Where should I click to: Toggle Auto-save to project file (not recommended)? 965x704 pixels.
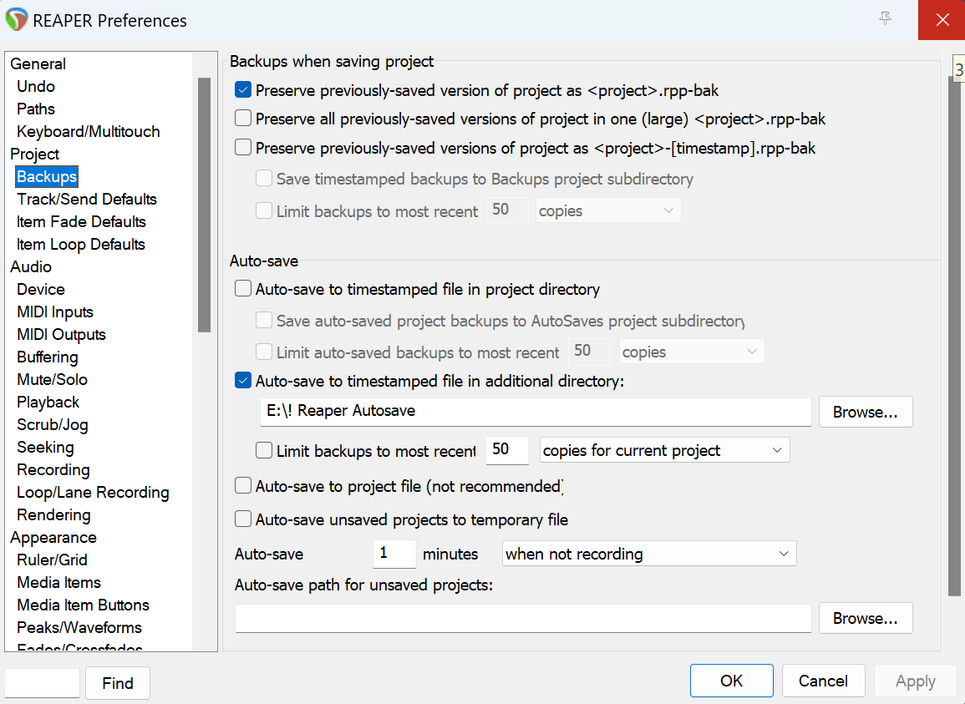[243, 486]
